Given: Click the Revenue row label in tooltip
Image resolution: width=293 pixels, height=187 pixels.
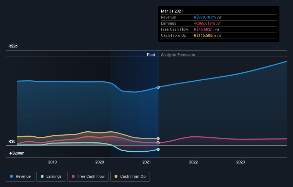Looking at the screenshot, I should pos(168,17).
